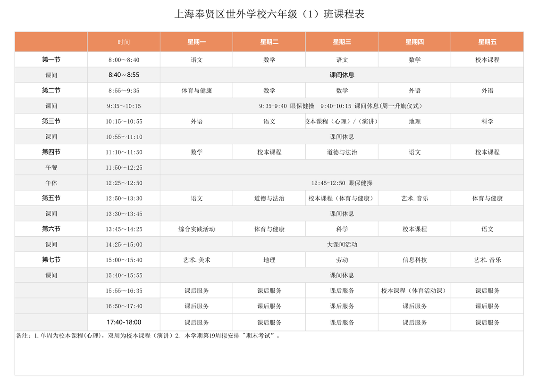Select the 校本课程（体育活动课） cell

[414, 290]
